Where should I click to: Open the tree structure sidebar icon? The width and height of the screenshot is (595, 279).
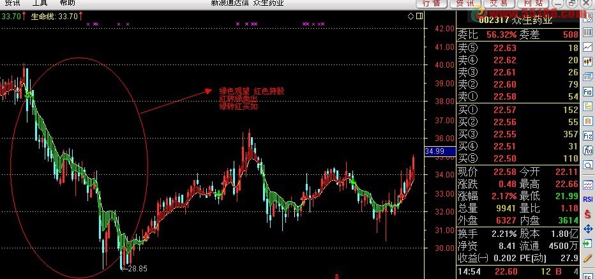click(x=588, y=107)
